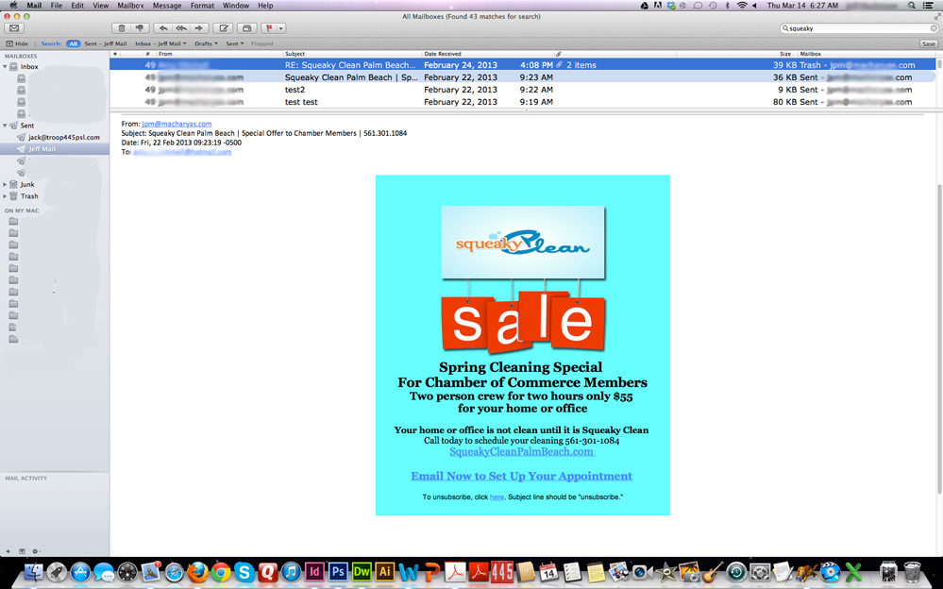
Task: Select the Junk mailbox in sidebar
Action: point(27,185)
